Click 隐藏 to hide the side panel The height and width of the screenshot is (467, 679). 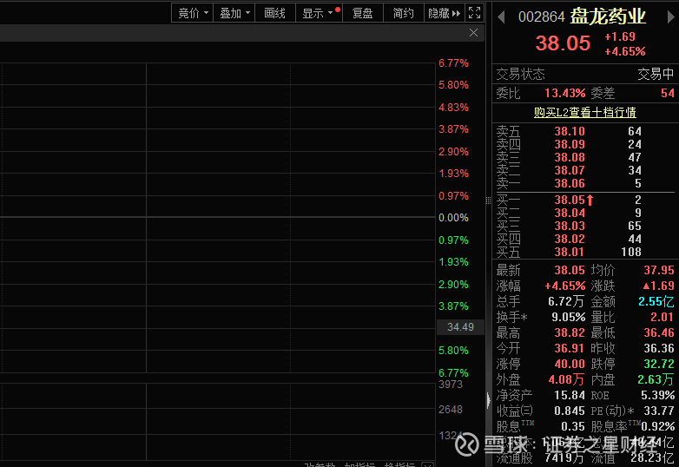pyautogui.click(x=444, y=13)
